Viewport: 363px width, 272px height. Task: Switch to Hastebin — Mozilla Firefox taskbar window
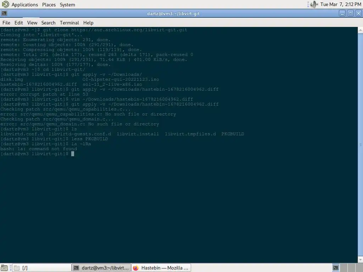161,268
